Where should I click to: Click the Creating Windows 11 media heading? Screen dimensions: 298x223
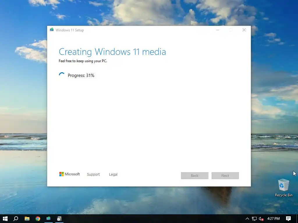112,52
